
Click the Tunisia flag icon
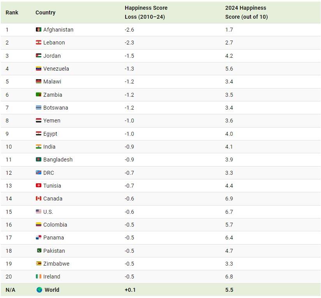(38, 186)
